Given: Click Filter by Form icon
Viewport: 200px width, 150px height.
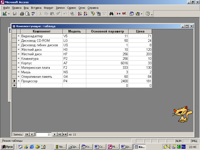Looking at the screenshot, I should pos(98,14).
